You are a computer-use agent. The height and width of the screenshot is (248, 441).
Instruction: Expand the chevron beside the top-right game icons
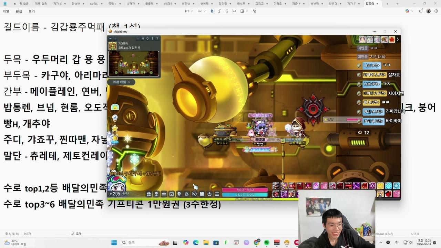[x=398, y=39]
